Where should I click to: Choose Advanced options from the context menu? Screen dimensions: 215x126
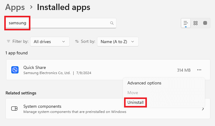(144, 83)
